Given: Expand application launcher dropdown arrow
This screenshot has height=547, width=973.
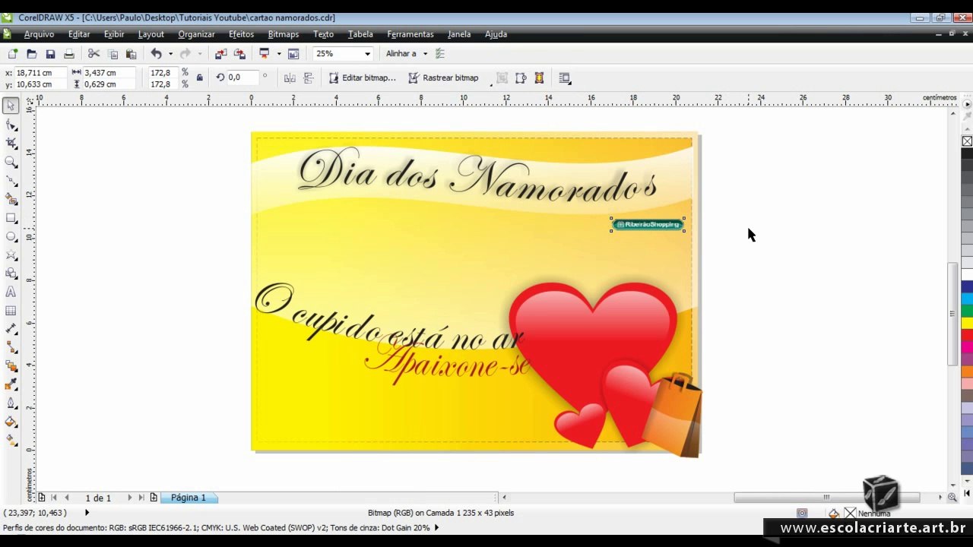Looking at the screenshot, I should [279, 54].
